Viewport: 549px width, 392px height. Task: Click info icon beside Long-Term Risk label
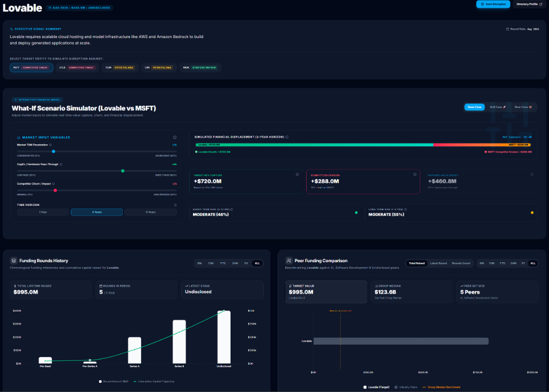tap(405, 210)
